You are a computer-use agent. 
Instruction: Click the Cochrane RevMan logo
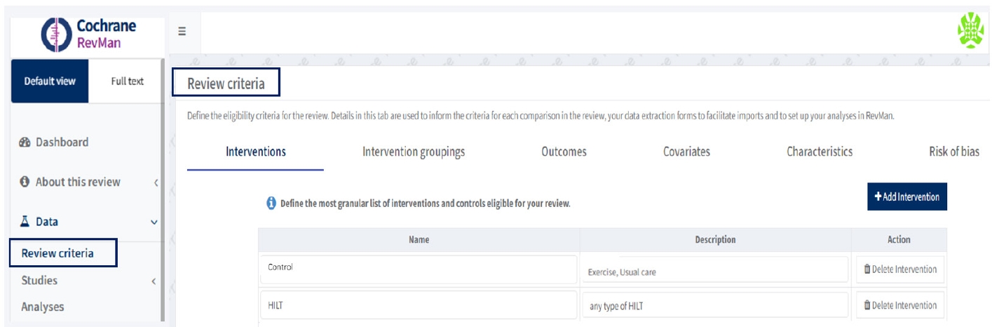88,35
